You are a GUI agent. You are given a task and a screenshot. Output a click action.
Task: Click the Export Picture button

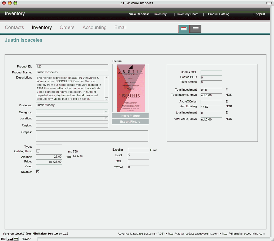130,122
